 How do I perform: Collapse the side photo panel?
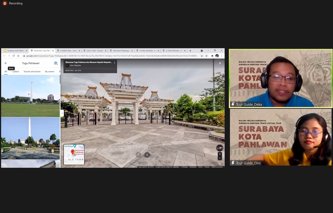(62, 113)
